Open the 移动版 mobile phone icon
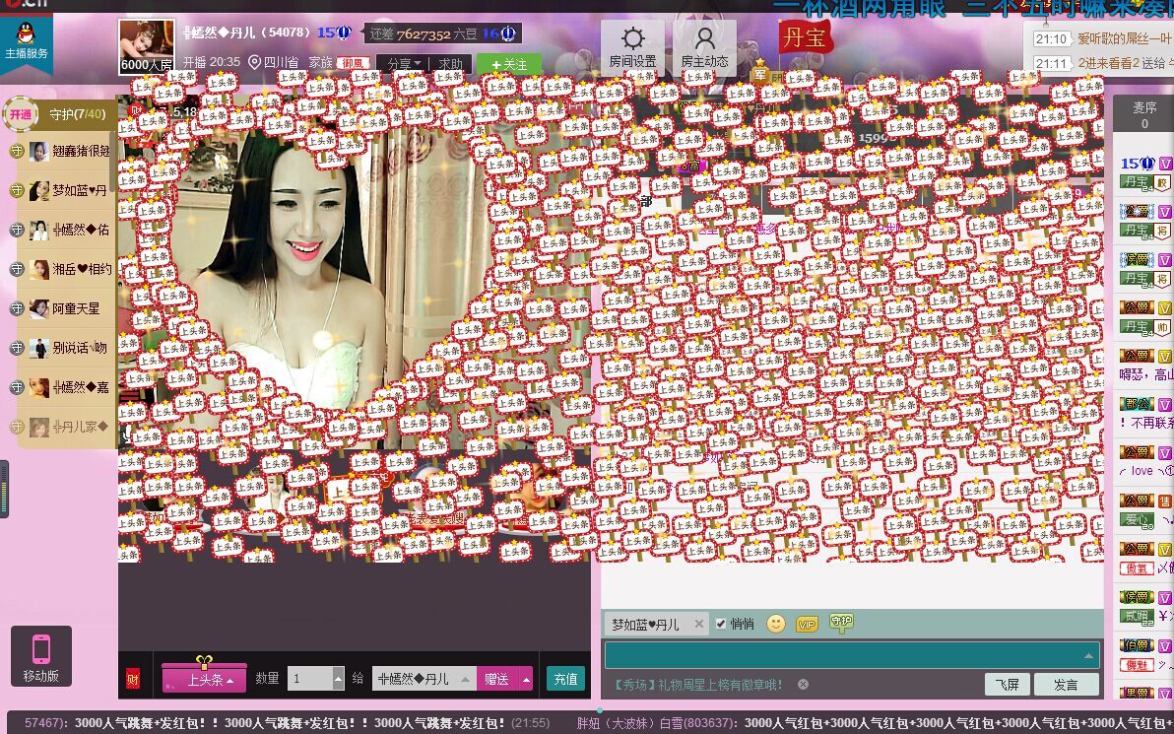Image resolution: width=1174 pixels, height=734 pixels. click(41, 656)
